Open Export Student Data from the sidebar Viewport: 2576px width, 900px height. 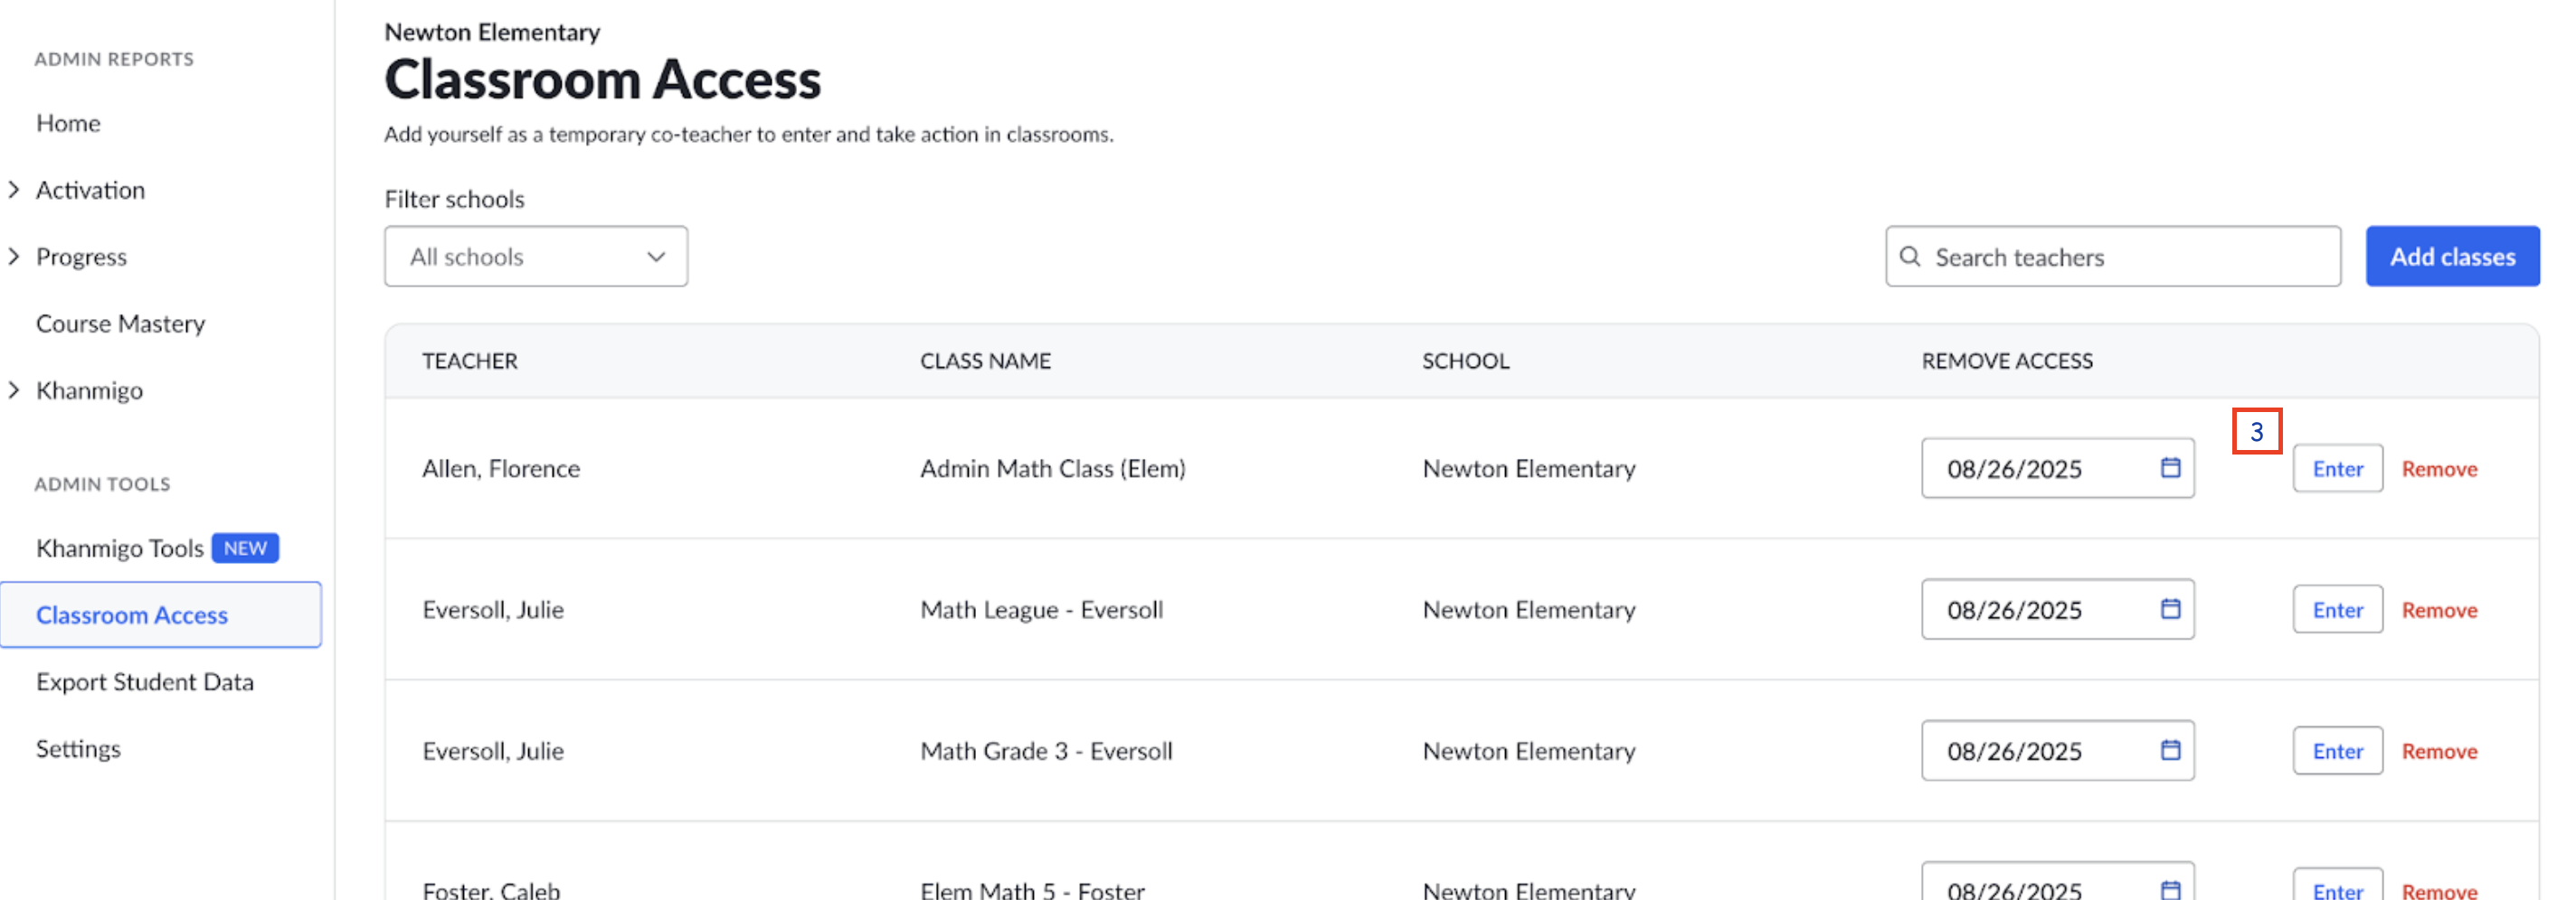pyautogui.click(x=144, y=681)
